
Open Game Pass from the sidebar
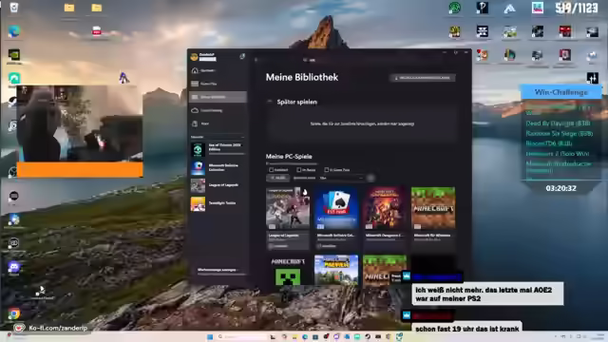click(218, 84)
